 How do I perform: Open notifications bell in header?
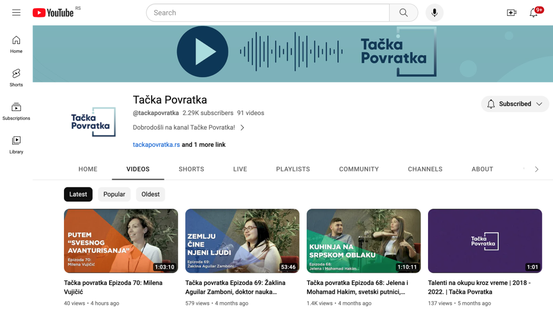pos(534,13)
